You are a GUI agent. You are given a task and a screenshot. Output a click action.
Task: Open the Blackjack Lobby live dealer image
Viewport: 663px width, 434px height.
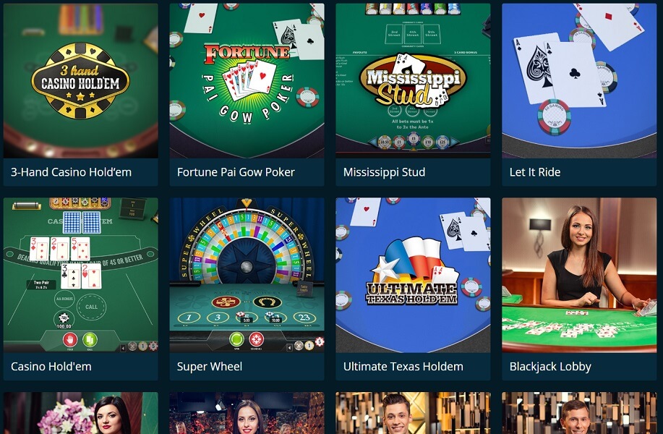[x=579, y=275]
